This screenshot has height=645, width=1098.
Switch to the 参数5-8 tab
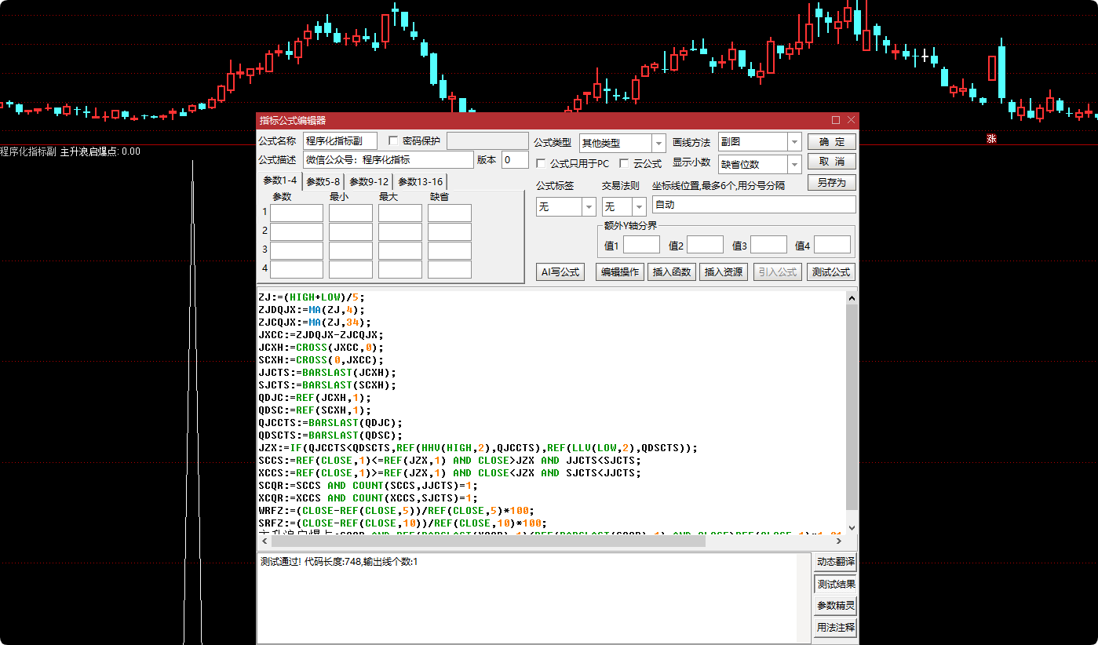[x=323, y=181]
